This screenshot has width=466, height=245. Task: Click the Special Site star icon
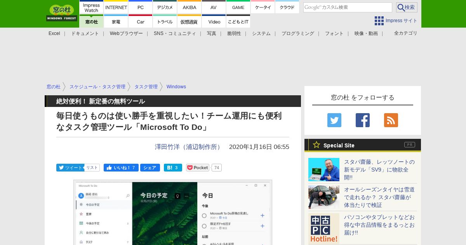pos(316,145)
